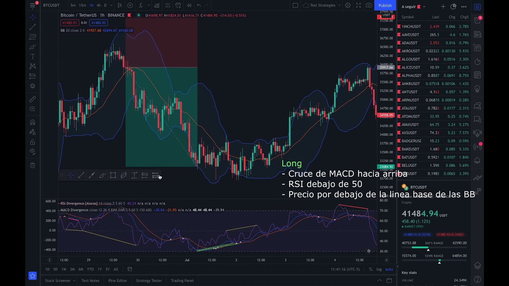Expand the Test Strategies layout dropdown
This screenshot has height=286, width=509.
339,5
